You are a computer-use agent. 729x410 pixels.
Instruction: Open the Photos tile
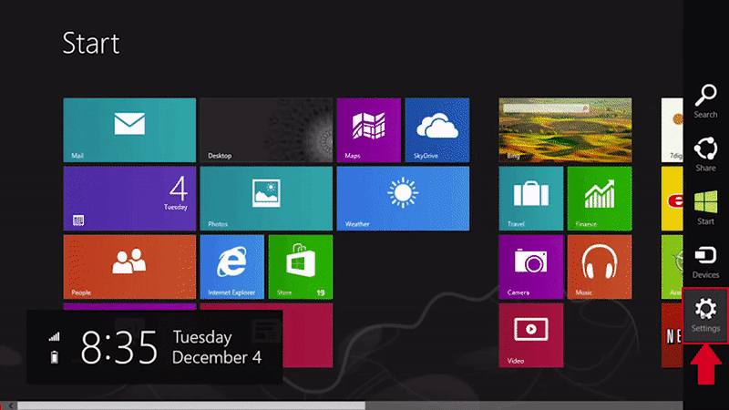[266, 198]
